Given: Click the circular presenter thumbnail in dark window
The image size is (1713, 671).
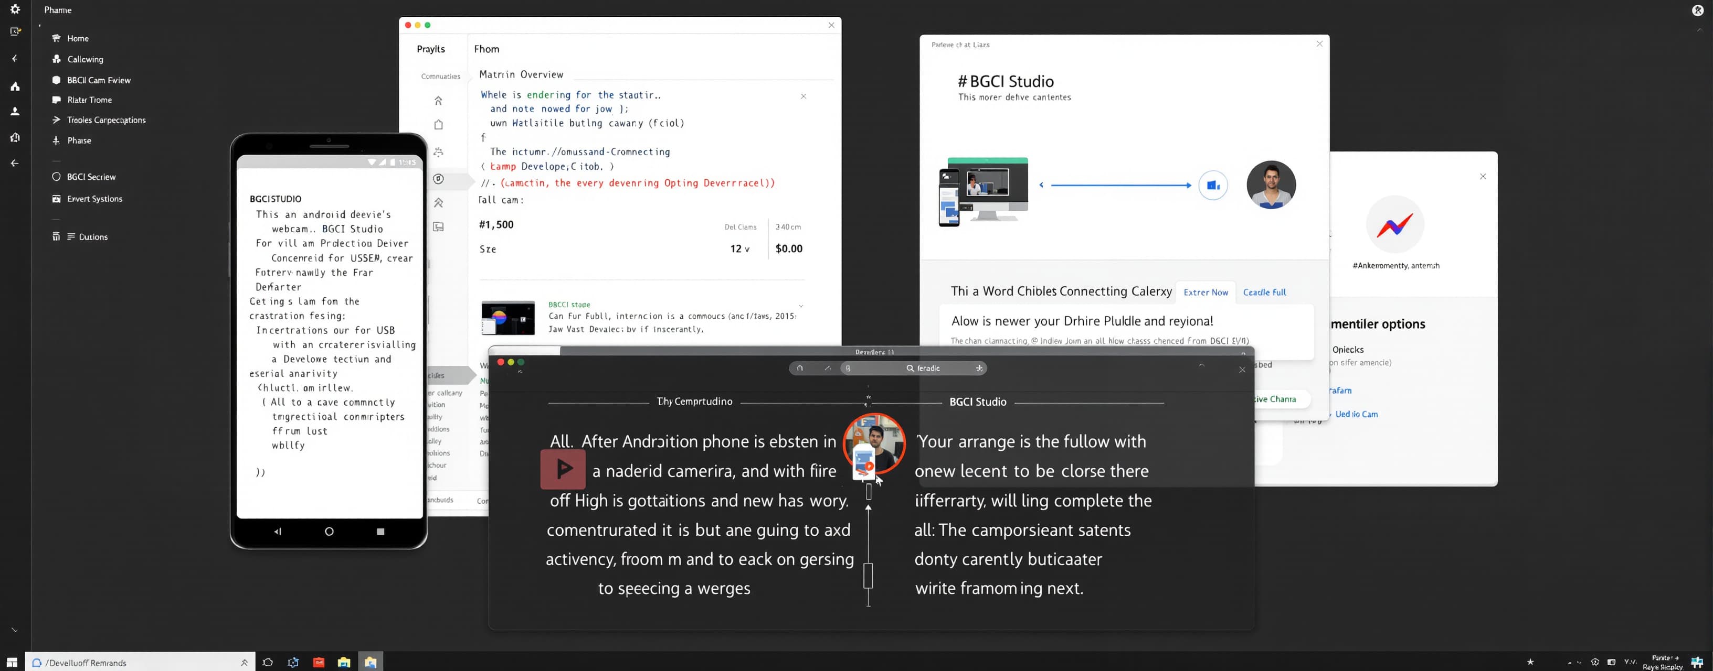Looking at the screenshot, I should click(874, 444).
